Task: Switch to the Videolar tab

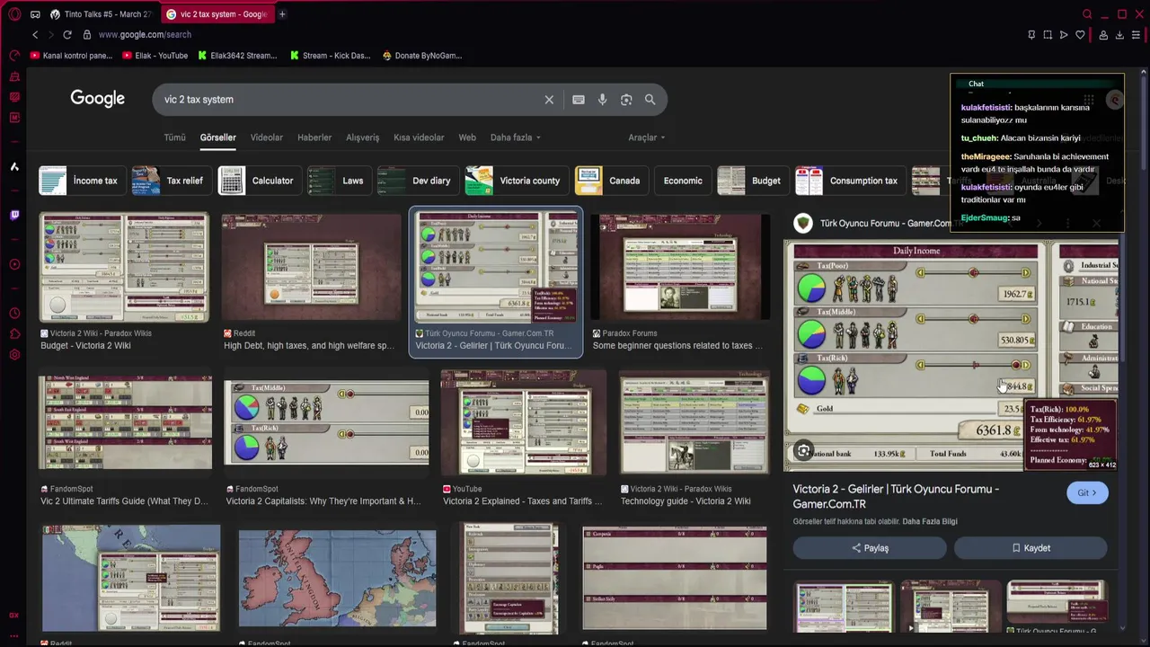Action: point(266,137)
